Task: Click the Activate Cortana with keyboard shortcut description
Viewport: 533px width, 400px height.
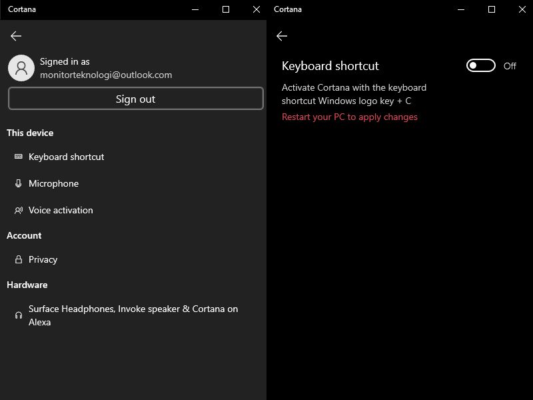Action: (x=354, y=94)
